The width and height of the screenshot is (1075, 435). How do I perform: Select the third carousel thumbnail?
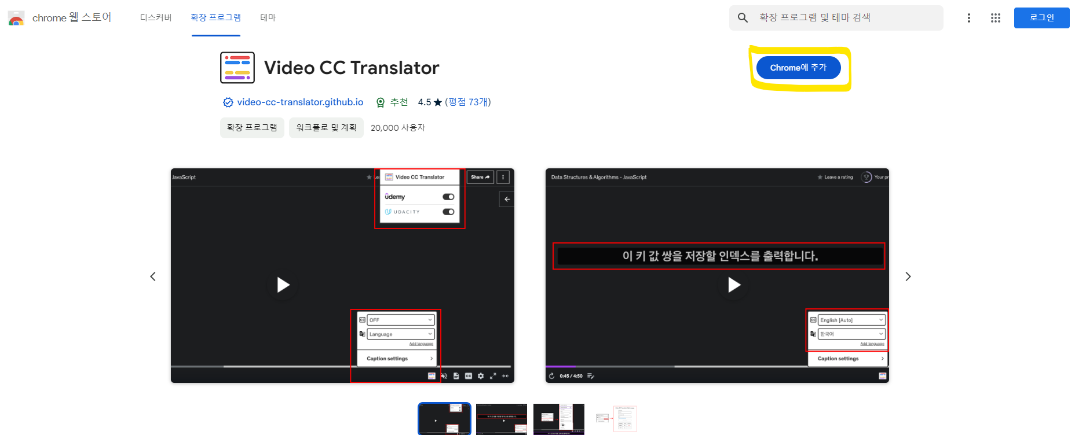[559, 419]
